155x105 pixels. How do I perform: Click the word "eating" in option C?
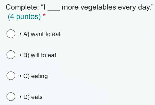tap(39, 76)
